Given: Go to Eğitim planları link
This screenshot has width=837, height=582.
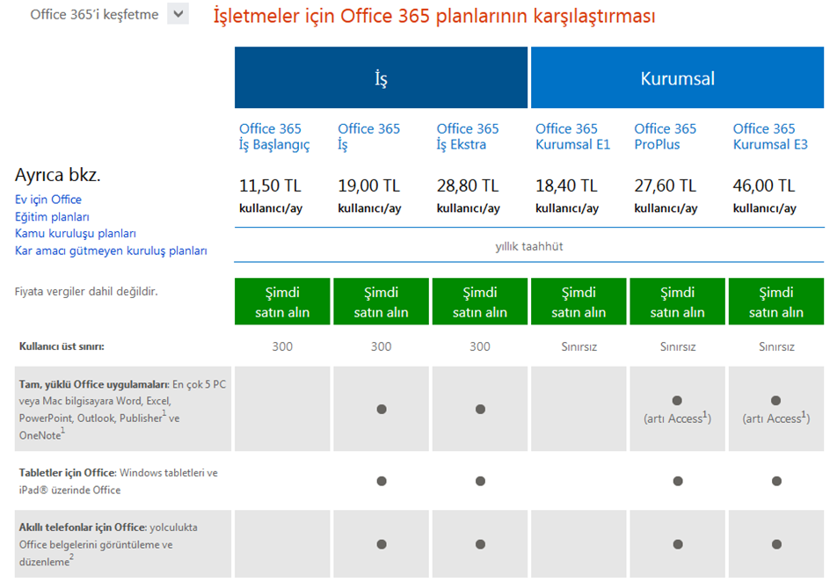Looking at the screenshot, I should tap(53, 217).
